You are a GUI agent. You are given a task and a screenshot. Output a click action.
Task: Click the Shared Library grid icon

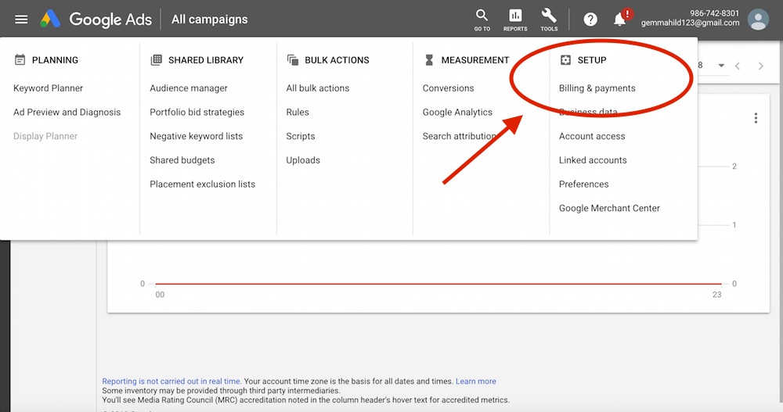[157, 60]
